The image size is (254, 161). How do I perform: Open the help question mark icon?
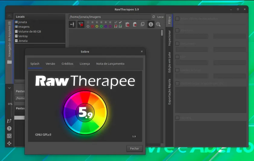click(x=9, y=128)
